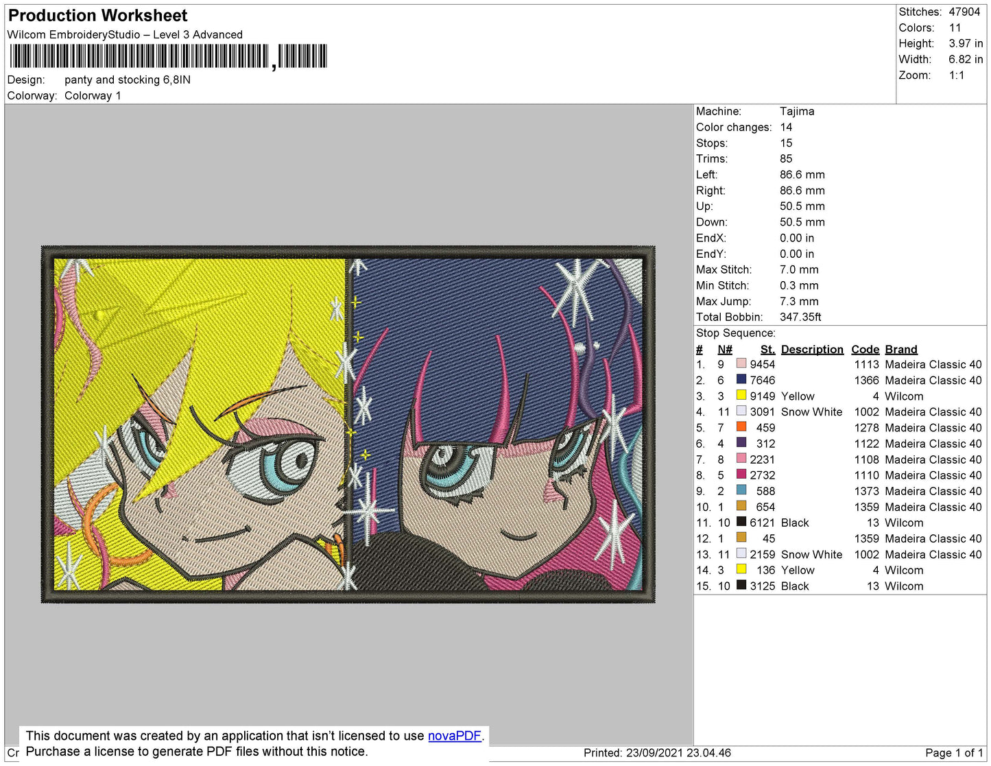Click 'Wilcom' brand in the 9149 Yellow row
991x766 pixels.
tap(904, 396)
